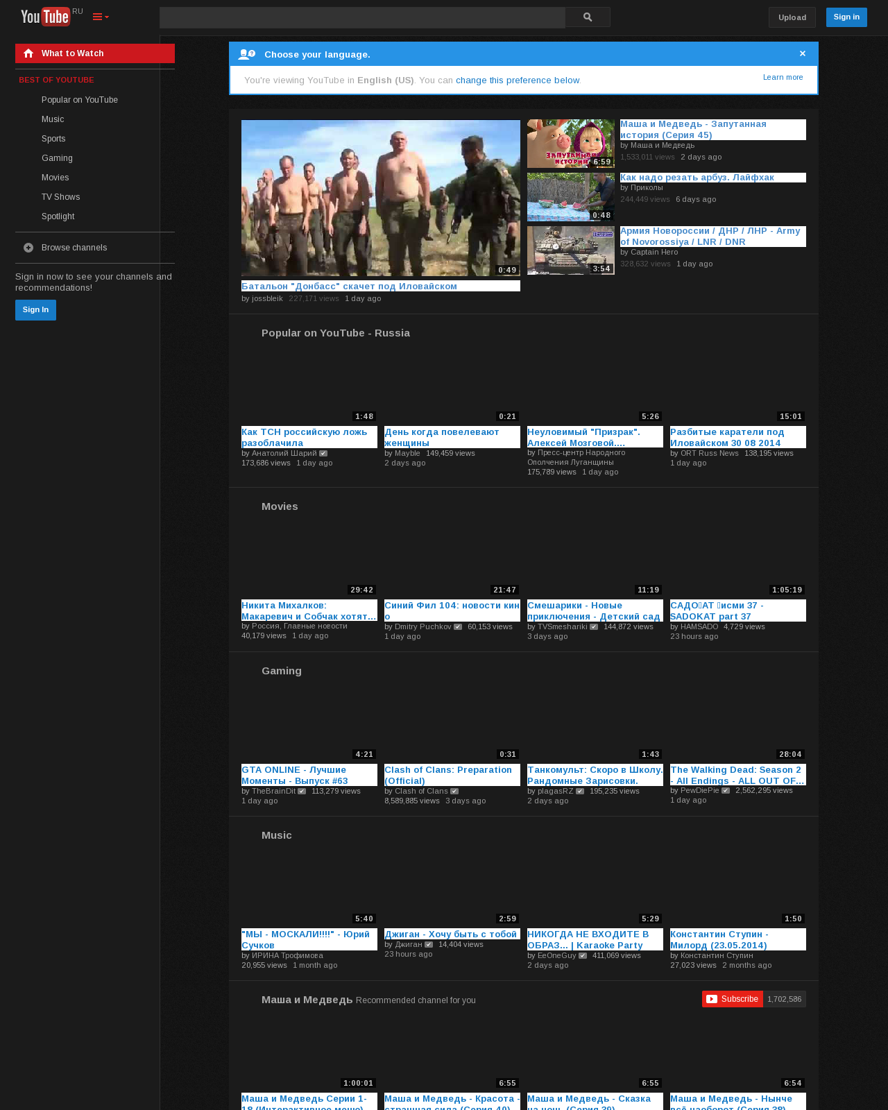Open 'Джиган - Хочу быть с тобой' title
This screenshot has width=888, height=1110.
(x=451, y=934)
